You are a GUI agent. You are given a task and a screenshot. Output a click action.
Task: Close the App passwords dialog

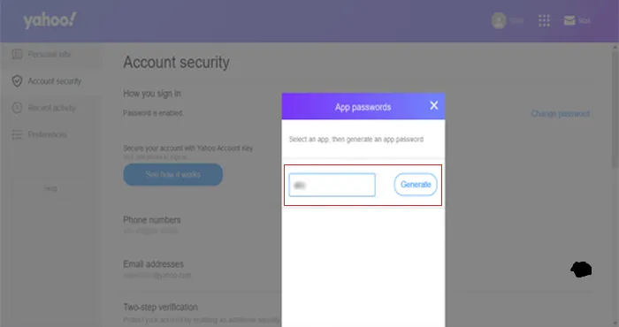coord(434,105)
